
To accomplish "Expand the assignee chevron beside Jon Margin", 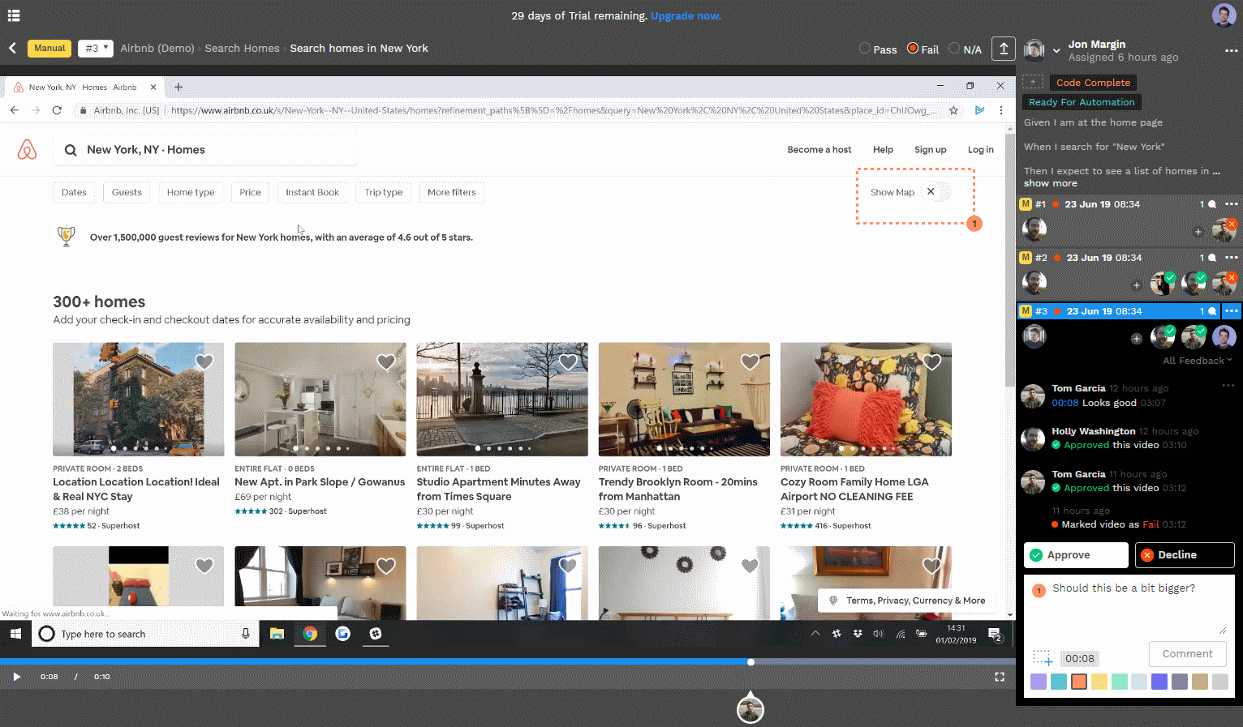I will tap(1056, 50).
